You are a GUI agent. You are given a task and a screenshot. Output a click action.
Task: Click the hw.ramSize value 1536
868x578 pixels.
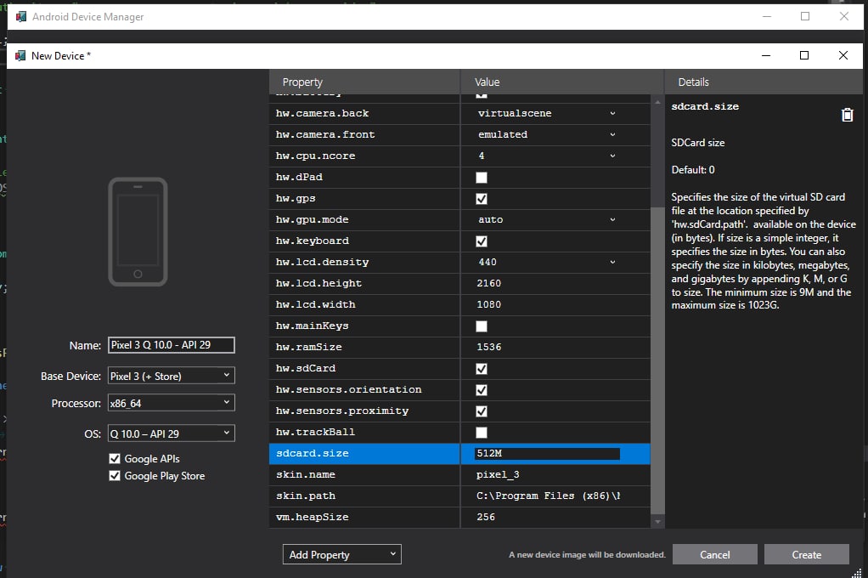[489, 347]
